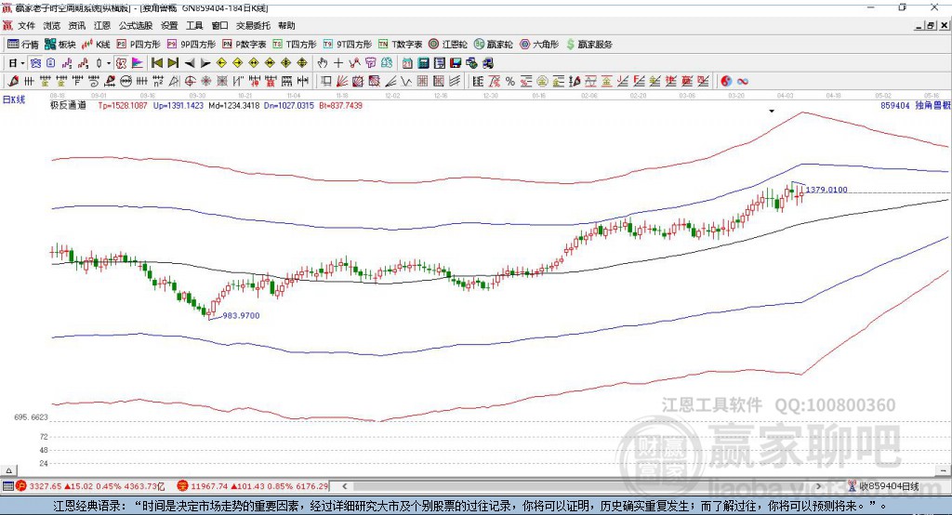Open the 9P四方形 tool
The height and width of the screenshot is (515, 952).
(x=192, y=45)
